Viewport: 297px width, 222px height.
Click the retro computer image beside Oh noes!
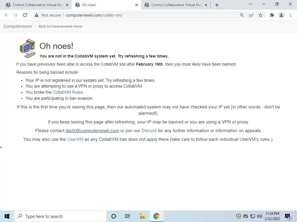[x=28, y=49]
